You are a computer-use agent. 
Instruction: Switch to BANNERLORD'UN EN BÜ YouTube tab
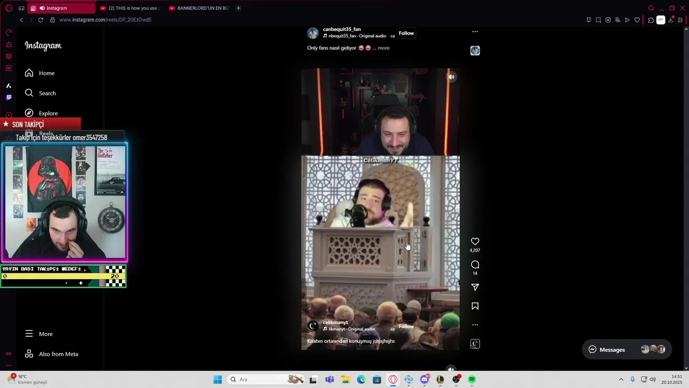tap(199, 8)
